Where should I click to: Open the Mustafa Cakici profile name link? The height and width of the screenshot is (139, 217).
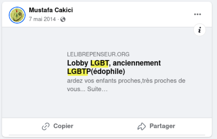51,10
